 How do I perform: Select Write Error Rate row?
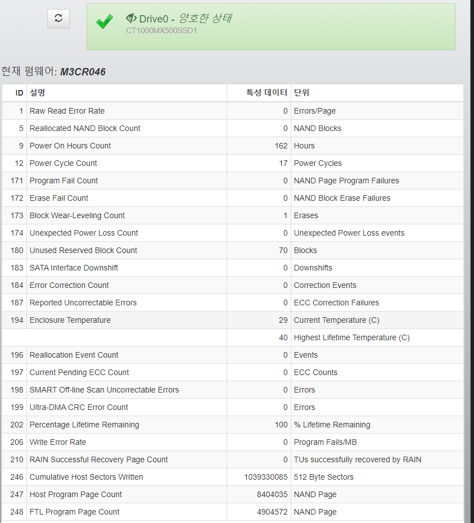point(232,442)
